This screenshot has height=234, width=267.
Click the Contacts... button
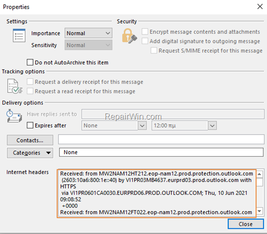30,140
